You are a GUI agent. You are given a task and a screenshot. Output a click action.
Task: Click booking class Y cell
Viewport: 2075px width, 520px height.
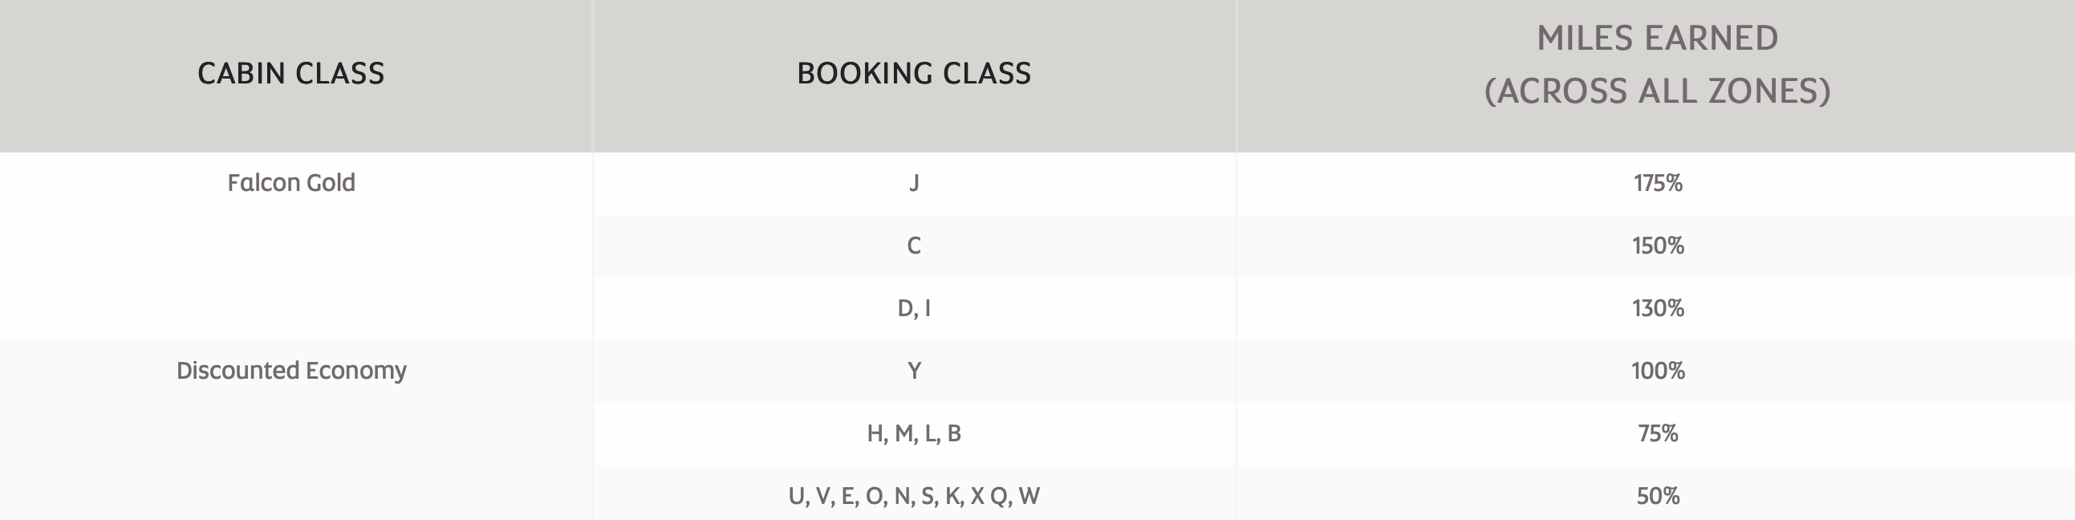click(x=913, y=371)
